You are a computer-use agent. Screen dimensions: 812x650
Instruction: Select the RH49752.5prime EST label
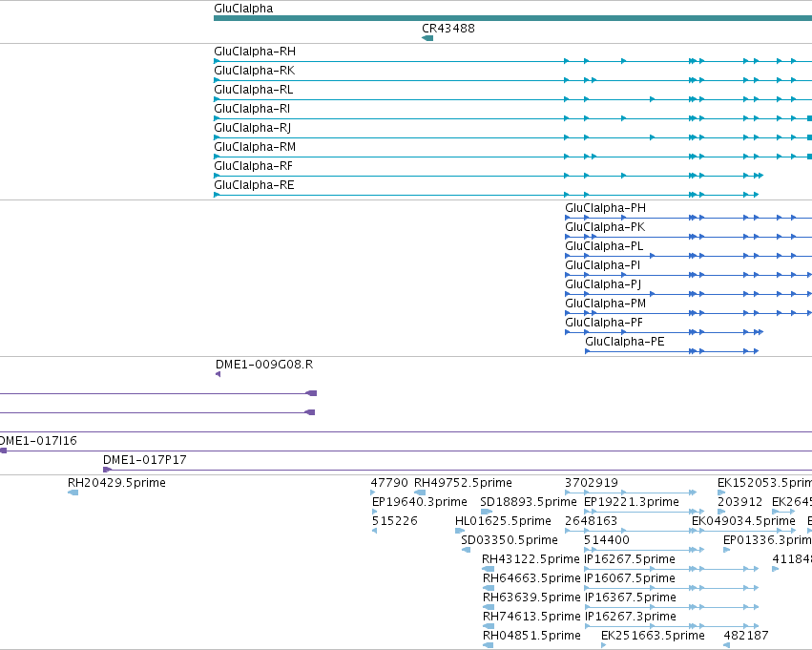click(x=463, y=483)
